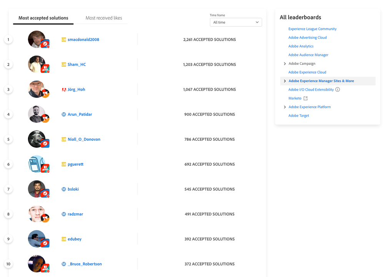Select Adobe Campaign in leaderboards list
384x277 pixels.
point(302,64)
